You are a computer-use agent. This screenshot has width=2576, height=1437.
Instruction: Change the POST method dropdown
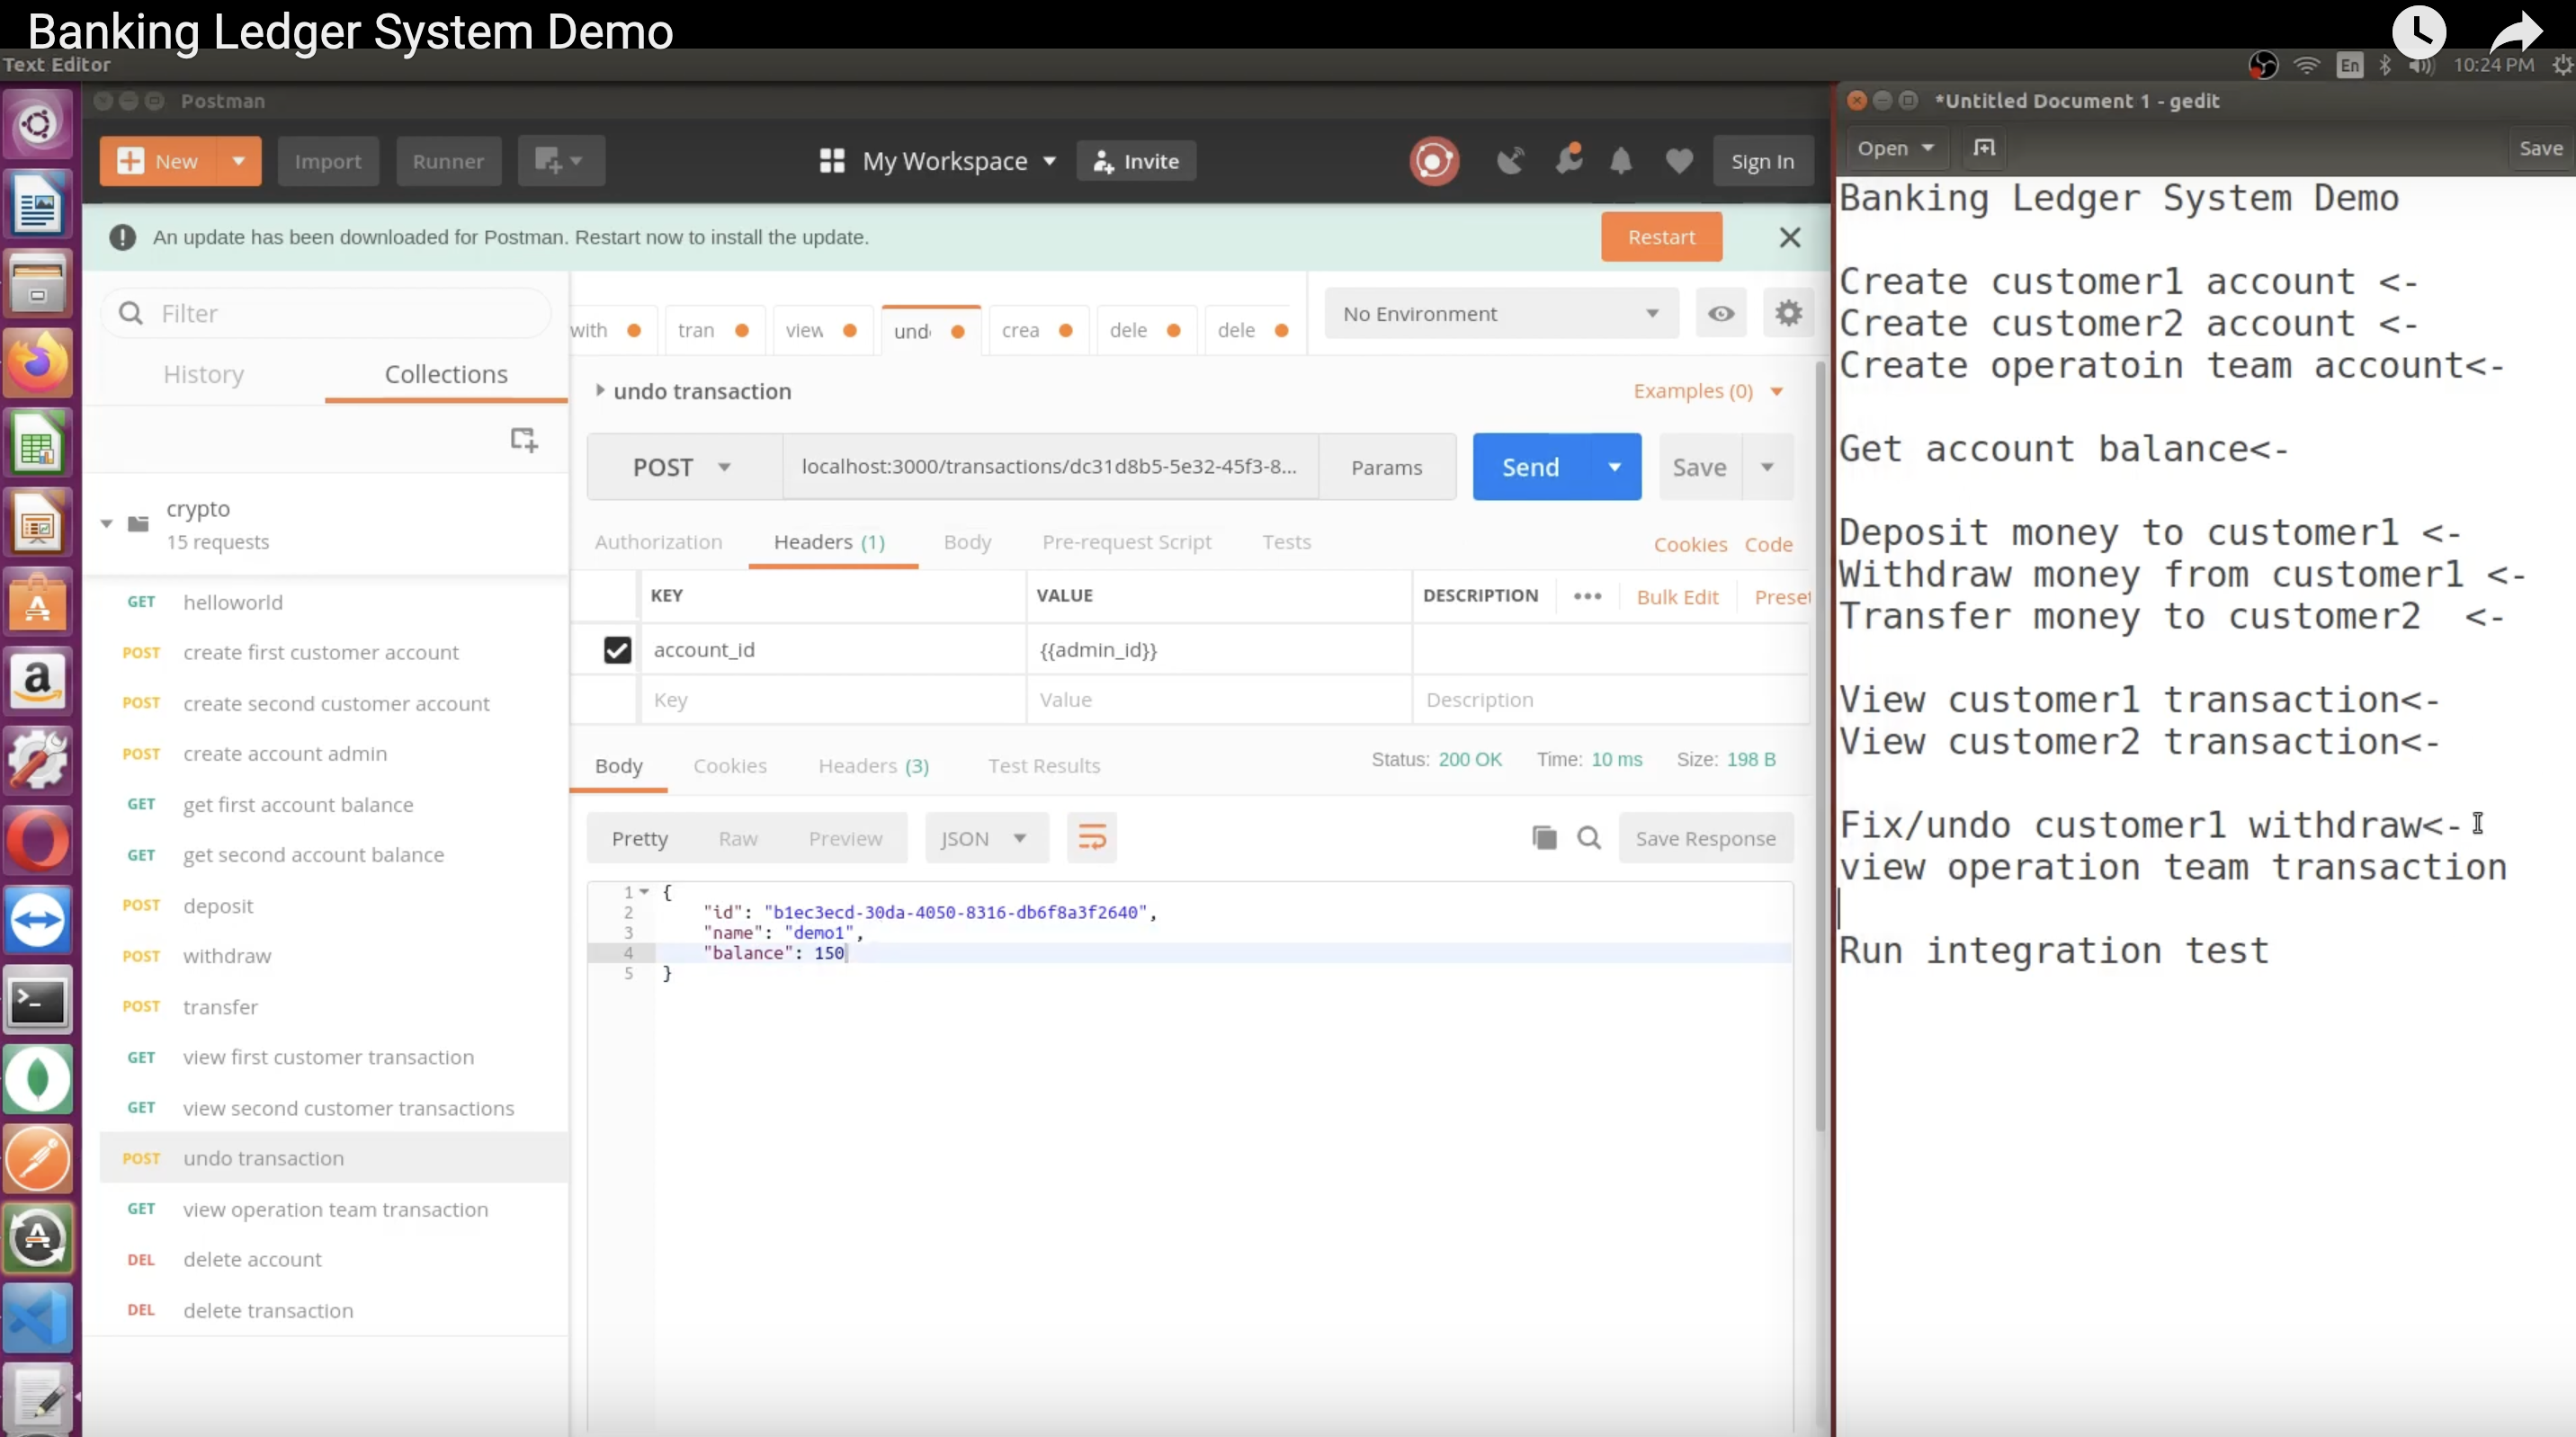tap(684, 467)
